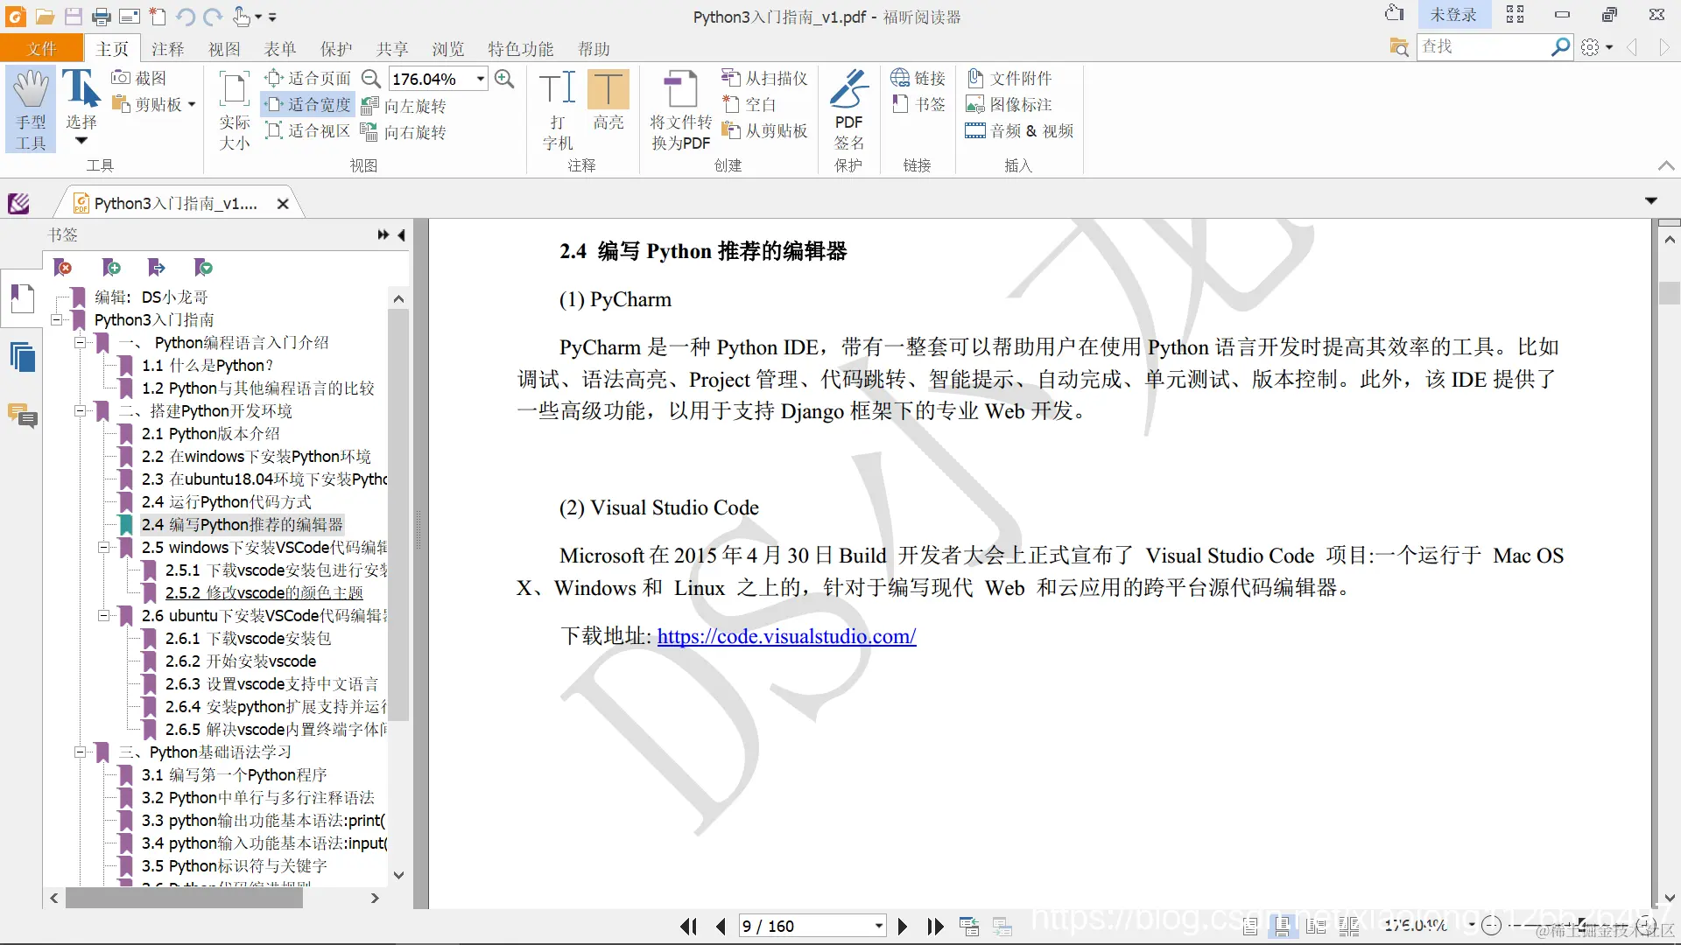Screen dimensions: 1681x945
Task: Open bookmark 3.1 编写第一个Python程序
Action: pos(234,775)
